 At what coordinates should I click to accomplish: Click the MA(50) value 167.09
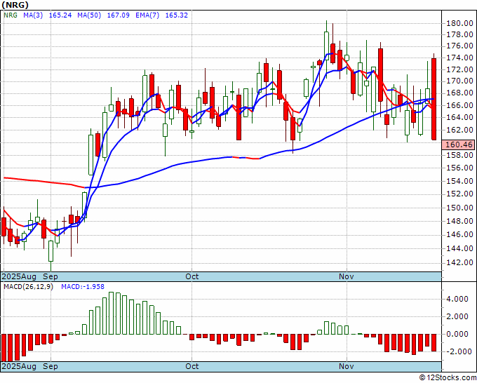(119, 15)
